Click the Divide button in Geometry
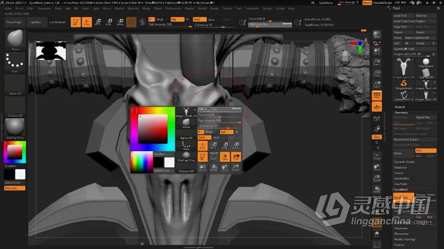 pyautogui.click(x=403, y=153)
